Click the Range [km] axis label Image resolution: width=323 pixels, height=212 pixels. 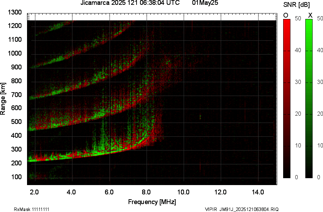[3, 99]
